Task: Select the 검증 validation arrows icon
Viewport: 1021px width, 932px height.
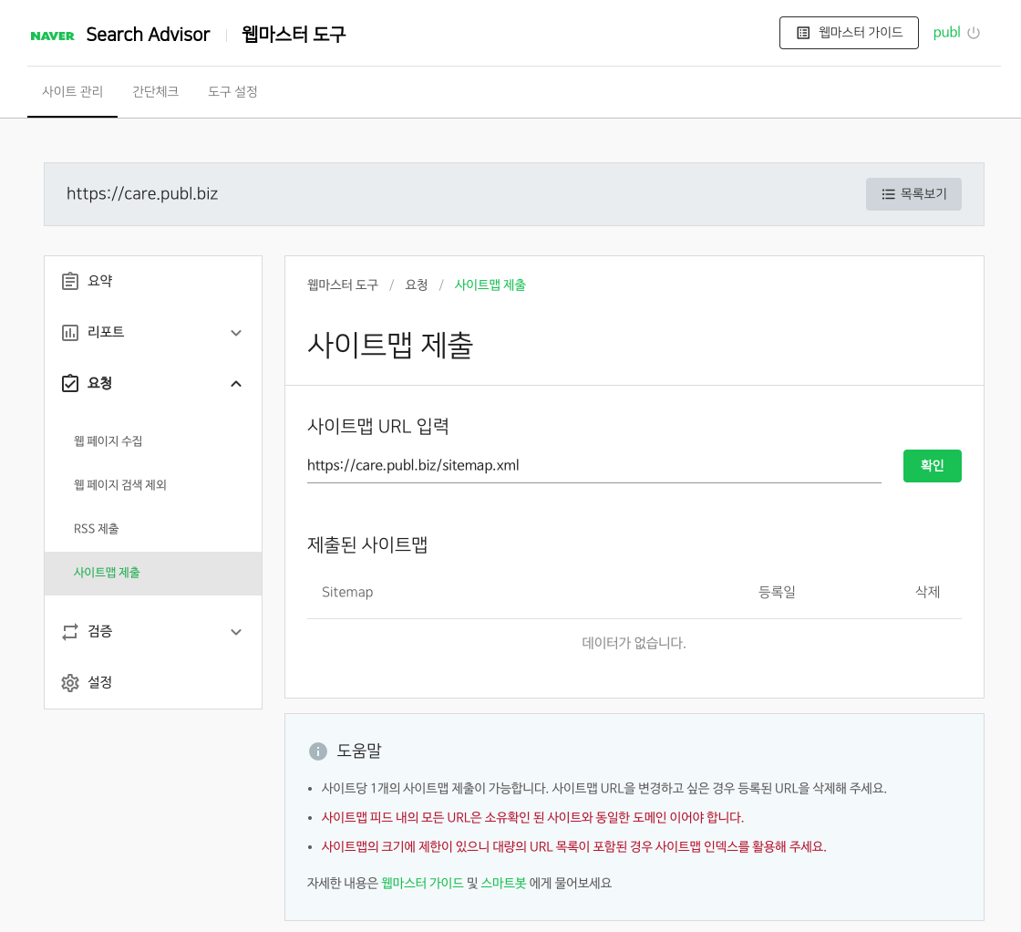Action: [71, 631]
